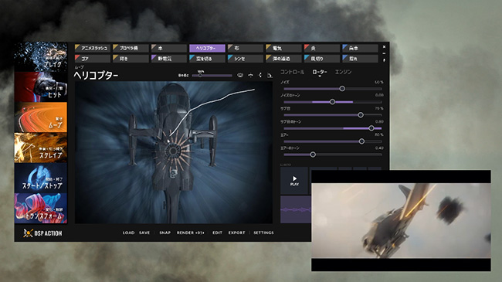Screen dimensions: 502x282
Task: Click the helicopter rotor in the performance view
Action: pos(173,151)
